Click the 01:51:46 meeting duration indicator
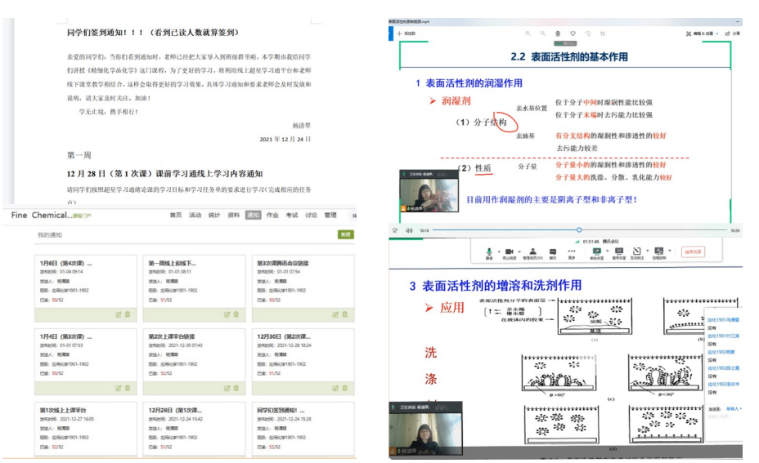The height and width of the screenshot is (463, 759). click(591, 241)
